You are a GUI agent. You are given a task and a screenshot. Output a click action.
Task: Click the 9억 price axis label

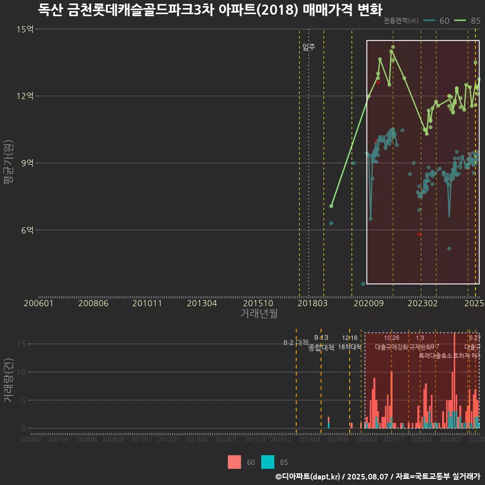coord(27,163)
